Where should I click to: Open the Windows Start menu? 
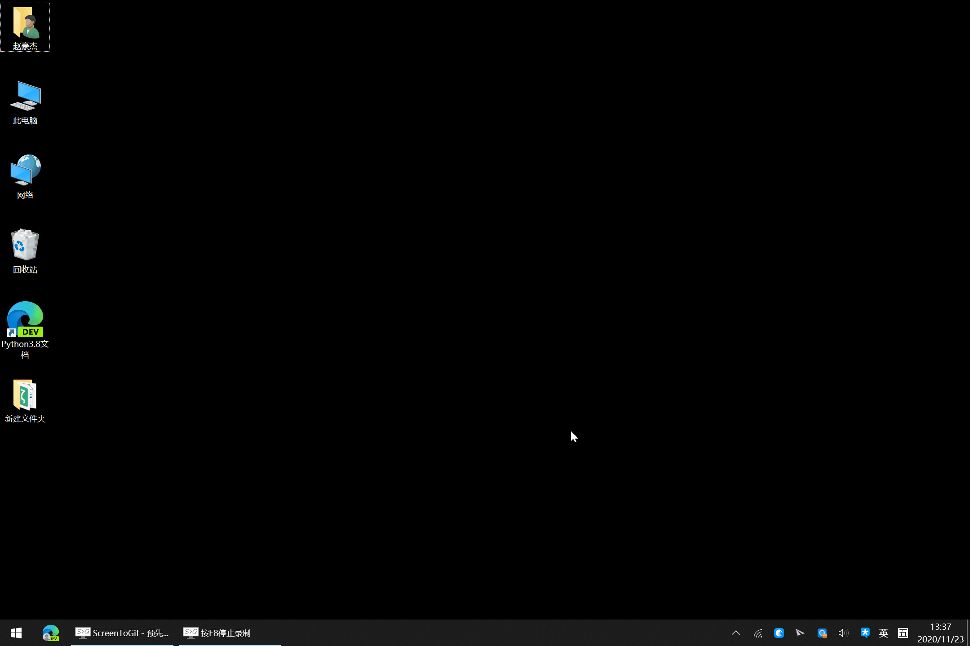[x=16, y=633]
